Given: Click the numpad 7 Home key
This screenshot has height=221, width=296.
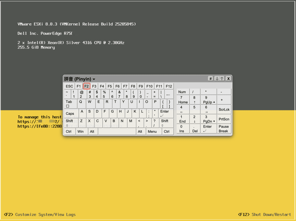Looking at the screenshot, I should click(183, 100).
